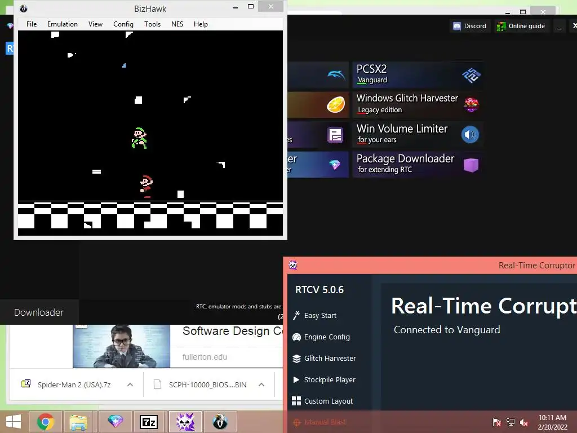Open File Explorer from the taskbar
The height and width of the screenshot is (433, 577).
(x=78, y=422)
